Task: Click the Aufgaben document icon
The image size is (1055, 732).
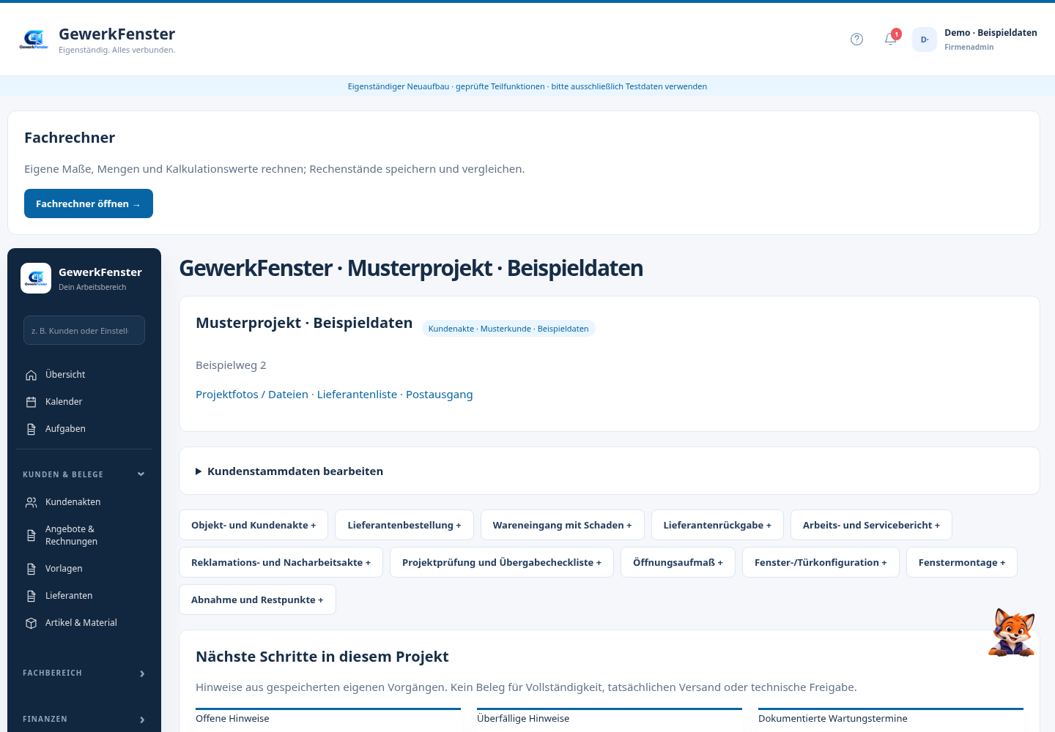Action: (31, 429)
